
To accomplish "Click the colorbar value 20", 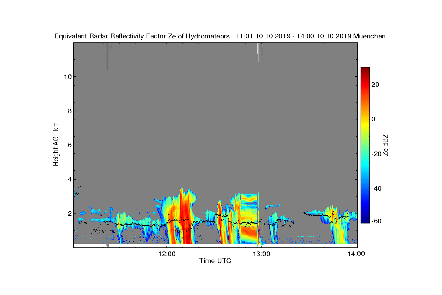I will 376,84.
